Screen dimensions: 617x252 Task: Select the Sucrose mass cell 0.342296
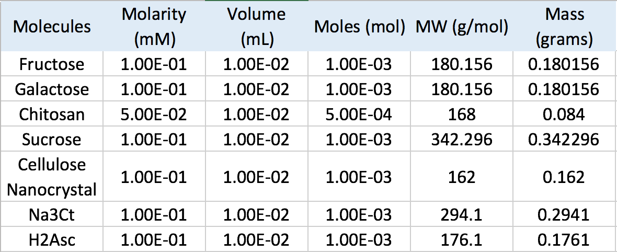564,140
